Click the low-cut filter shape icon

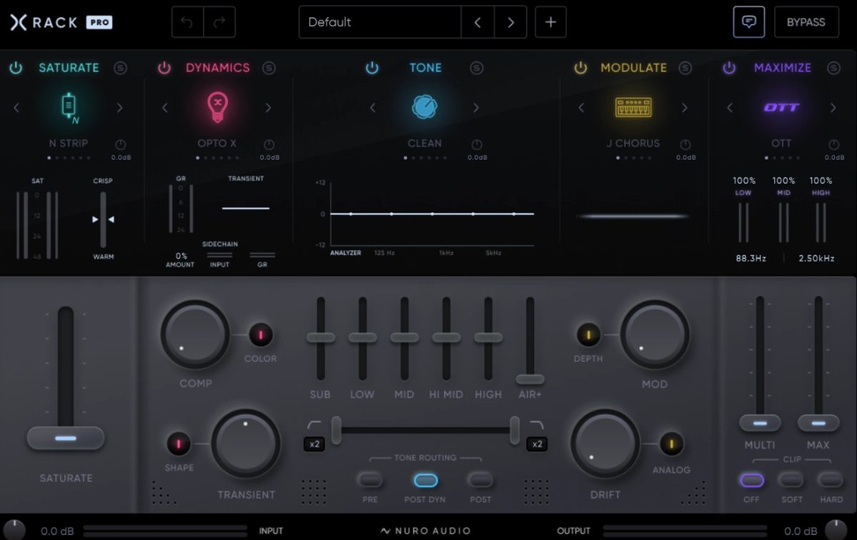(x=315, y=425)
